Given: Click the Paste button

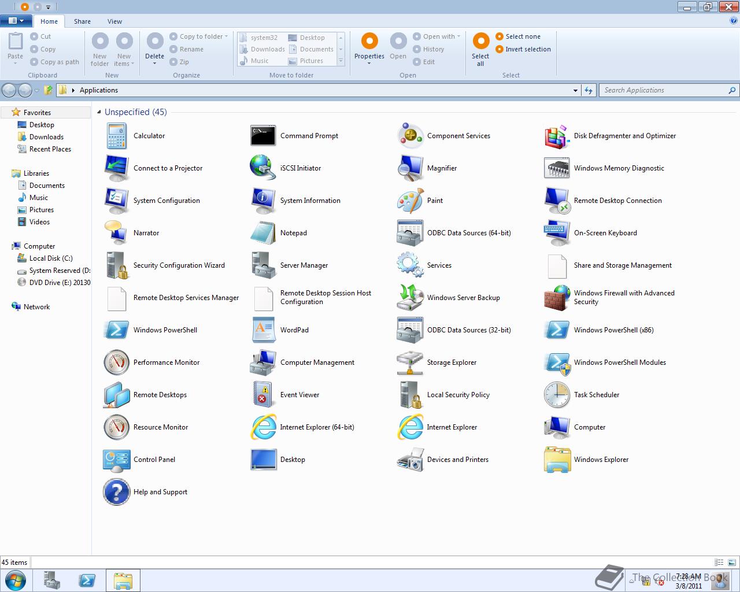Looking at the screenshot, I should (16, 49).
